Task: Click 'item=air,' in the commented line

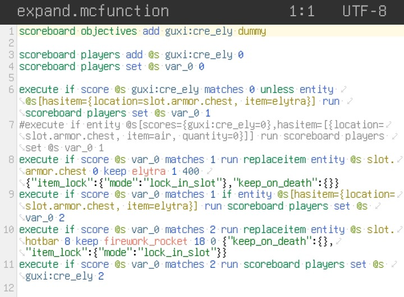Action: [x=151, y=136]
